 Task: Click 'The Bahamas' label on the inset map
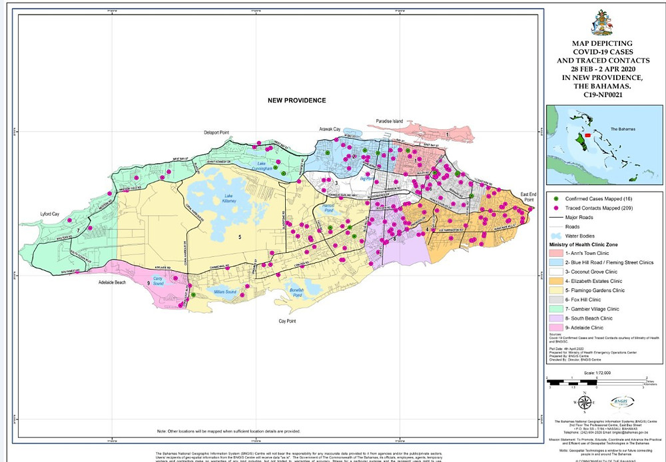(623, 129)
